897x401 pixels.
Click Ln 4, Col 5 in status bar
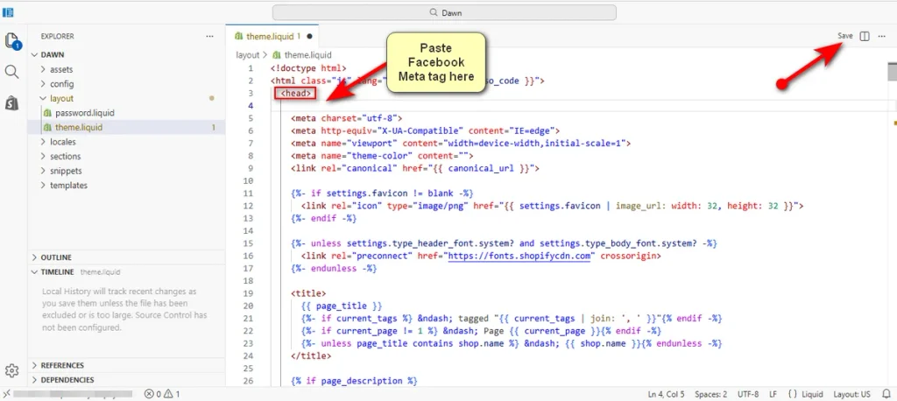coord(667,394)
